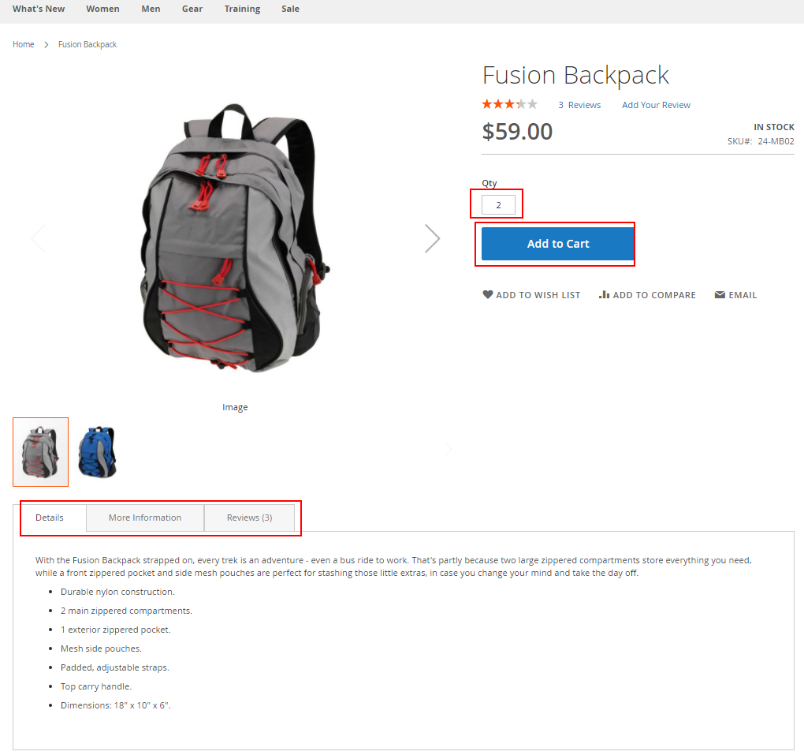The width and height of the screenshot is (804, 755).
Task: Click the heart Add to Wish List icon
Action: (487, 294)
